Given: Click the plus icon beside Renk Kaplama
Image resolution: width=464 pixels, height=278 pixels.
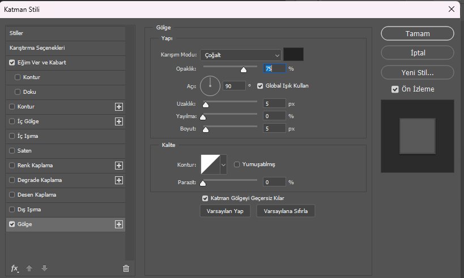Looking at the screenshot, I should [119, 166].
